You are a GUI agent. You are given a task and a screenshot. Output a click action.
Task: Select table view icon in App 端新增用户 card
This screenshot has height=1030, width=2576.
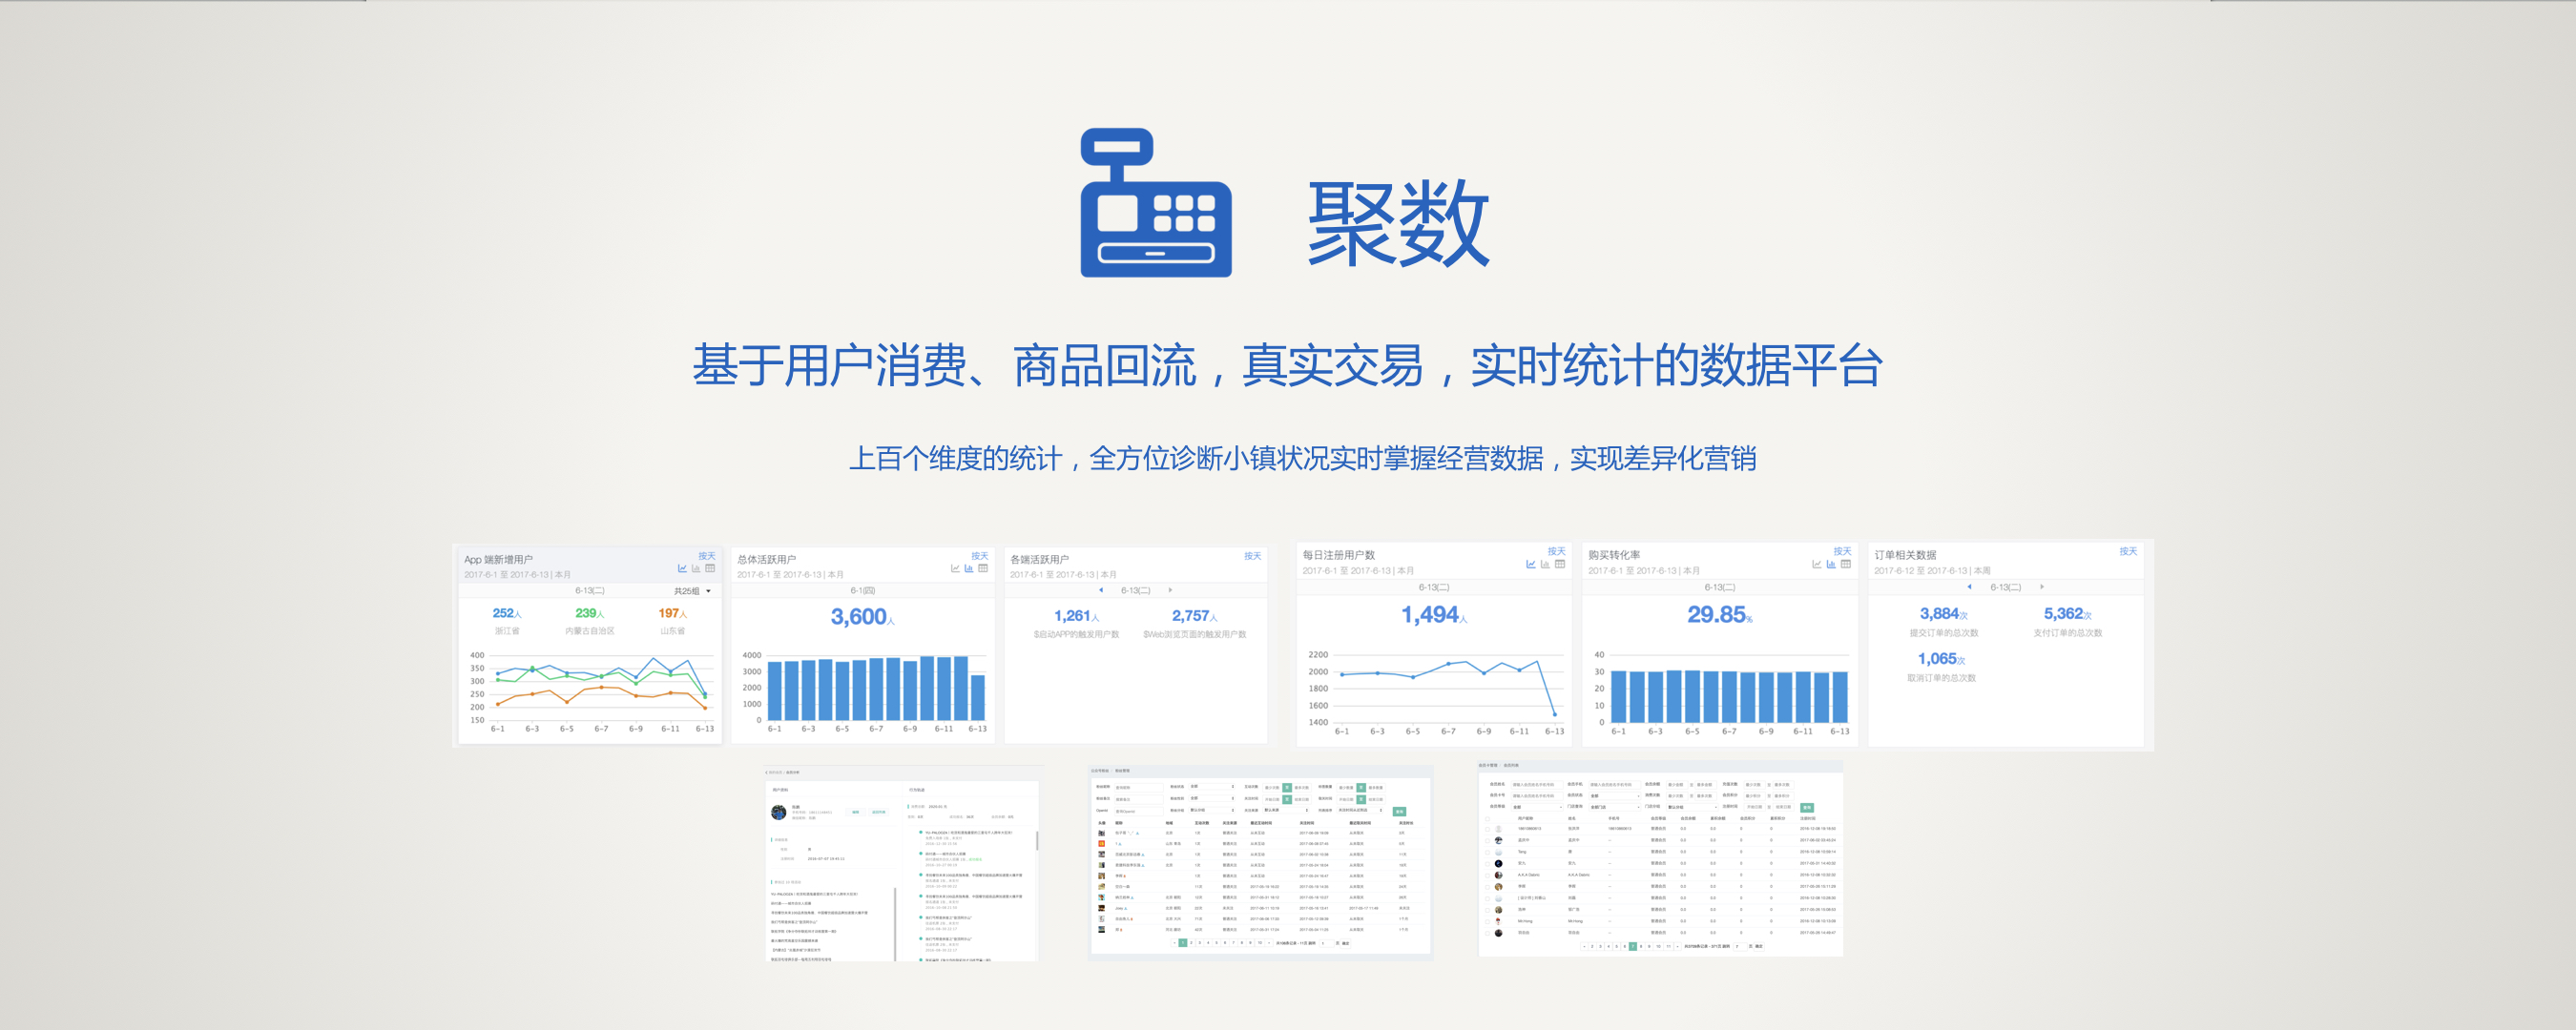pos(710,568)
